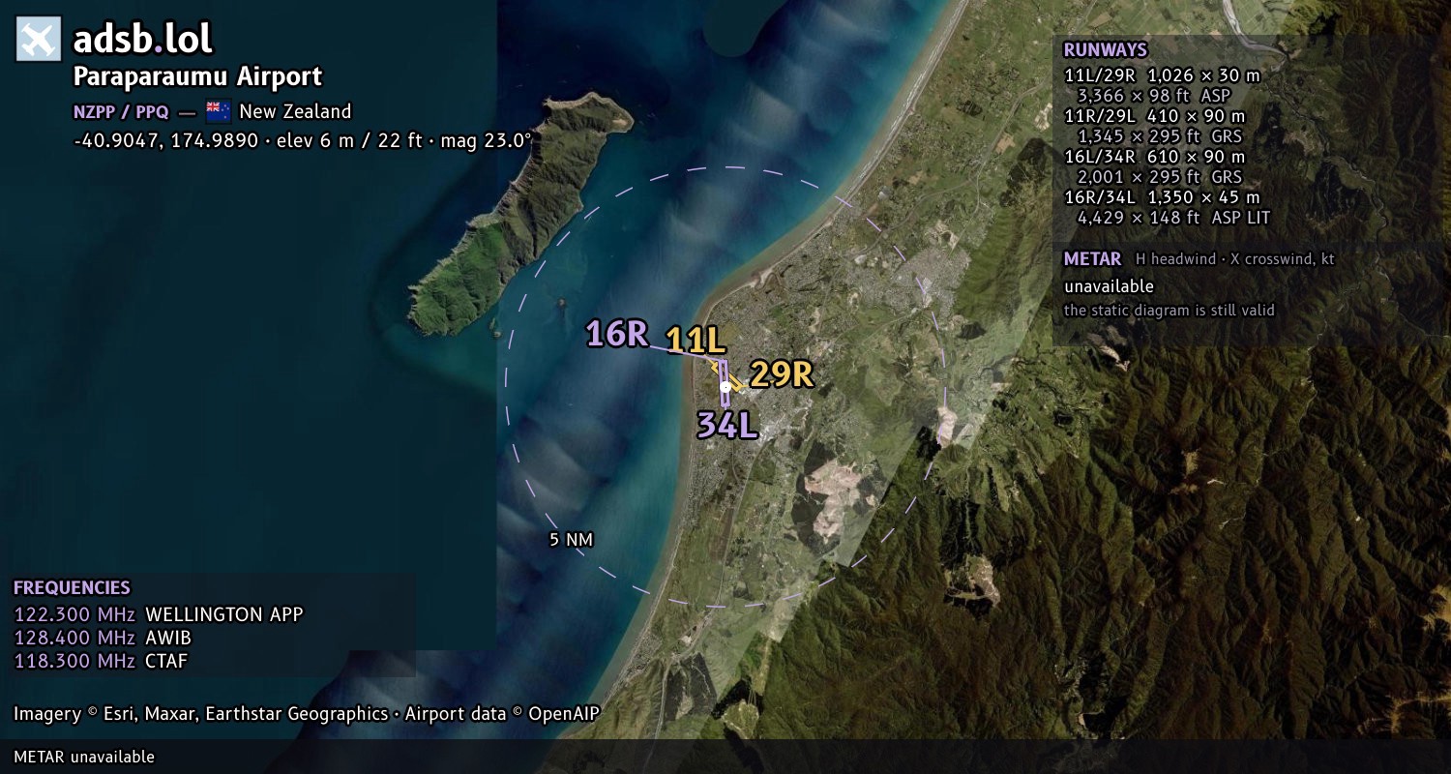
Task: Click the 4,429 × 148 ft ASP LIT line
Action: 1173,218
